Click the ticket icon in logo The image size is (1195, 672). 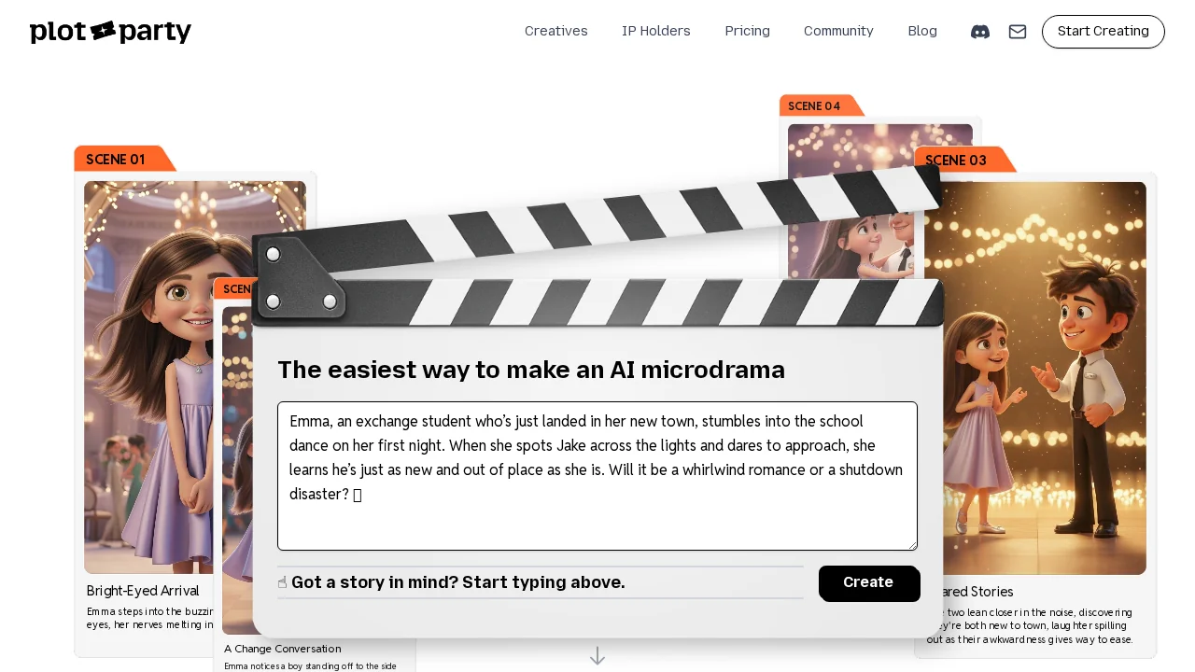(x=104, y=31)
